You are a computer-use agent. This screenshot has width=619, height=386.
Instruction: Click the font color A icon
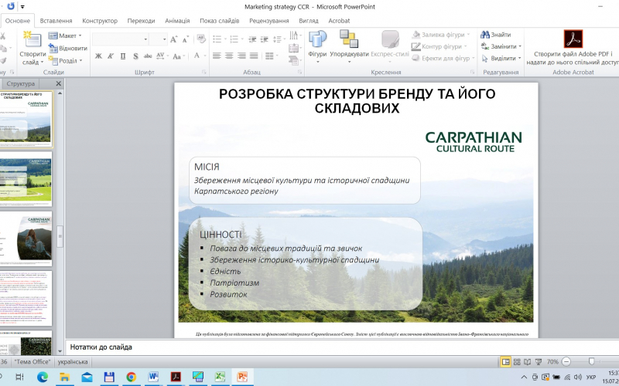(x=197, y=56)
